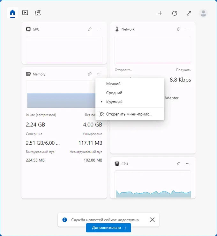
Task: Refresh the widgets board
Action: [175, 13]
